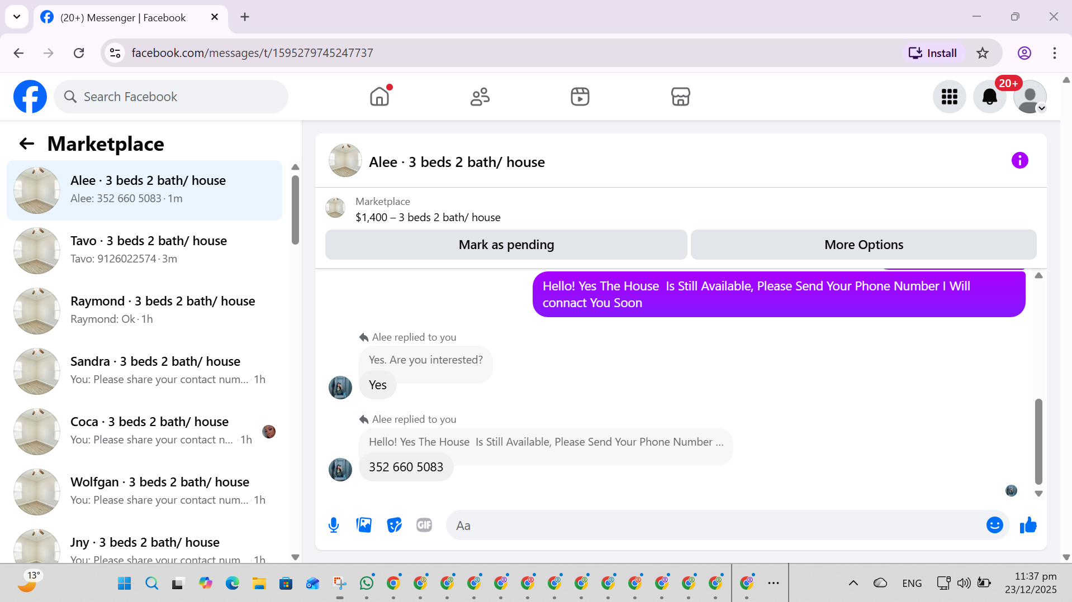Screen dimensions: 1072x602
Task: Click the More Options button
Action: coord(864,245)
